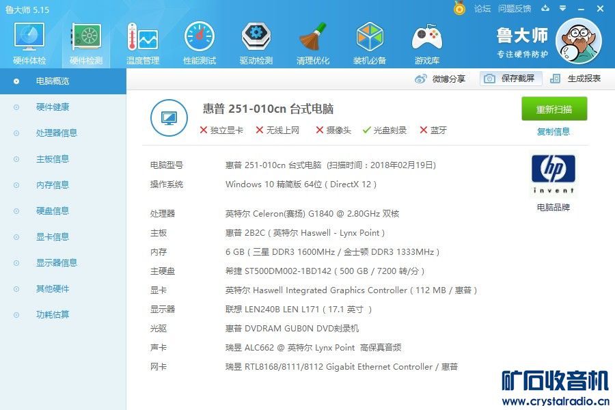
Task: Click 电脑品牌 label under HP logo
Action: pyautogui.click(x=553, y=208)
